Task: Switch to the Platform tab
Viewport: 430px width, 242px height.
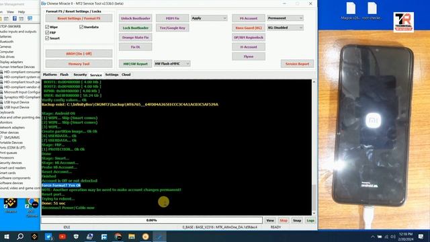Action: [x=50, y=75]
